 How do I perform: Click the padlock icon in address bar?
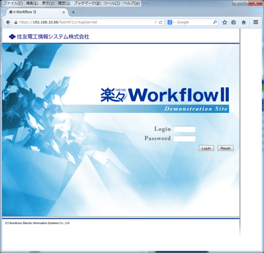(x=16, y=22)
